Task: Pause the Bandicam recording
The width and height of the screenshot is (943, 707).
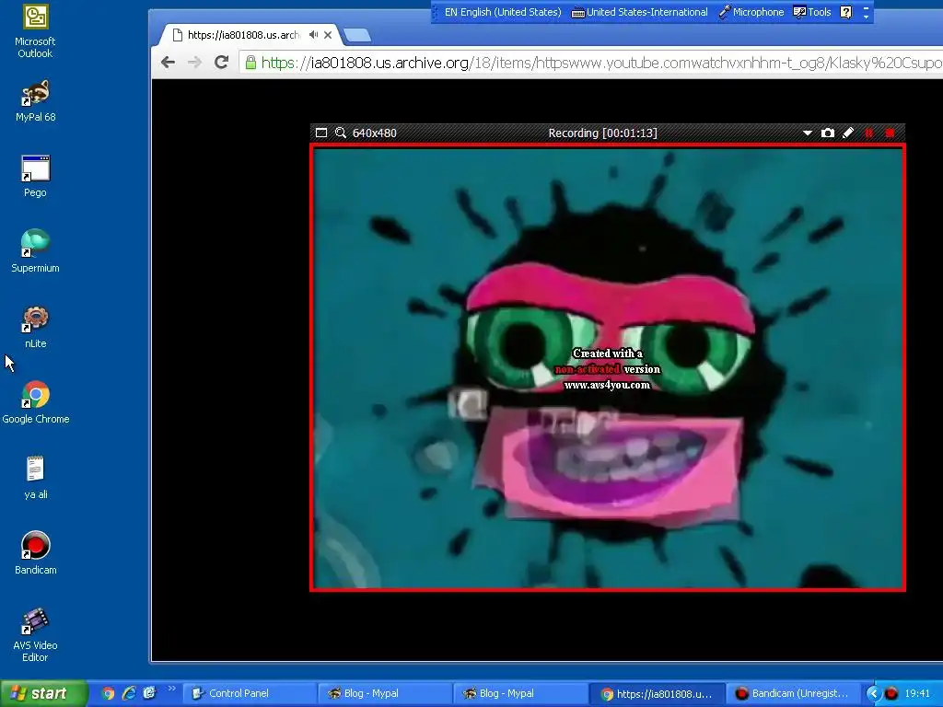Action: [869, 133]
